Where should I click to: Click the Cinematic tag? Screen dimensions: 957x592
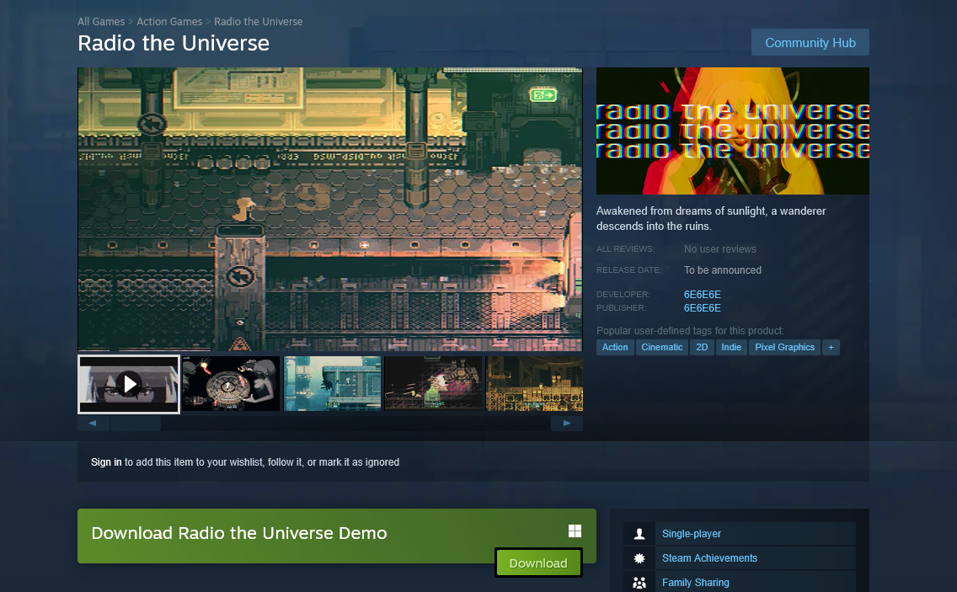(x=661, y=347)
